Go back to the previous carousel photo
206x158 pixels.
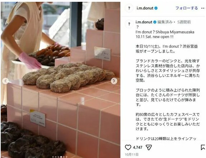(5, 81)
